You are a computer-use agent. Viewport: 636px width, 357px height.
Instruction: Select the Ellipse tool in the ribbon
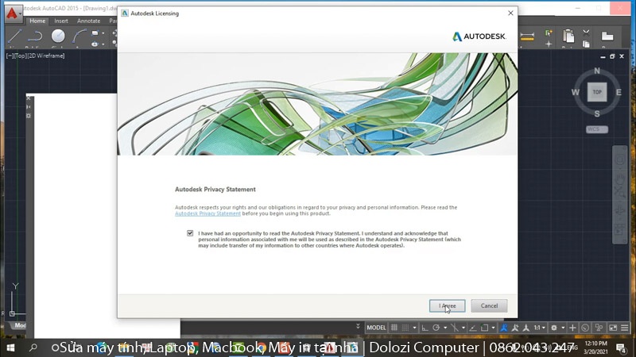click(95, 44)
